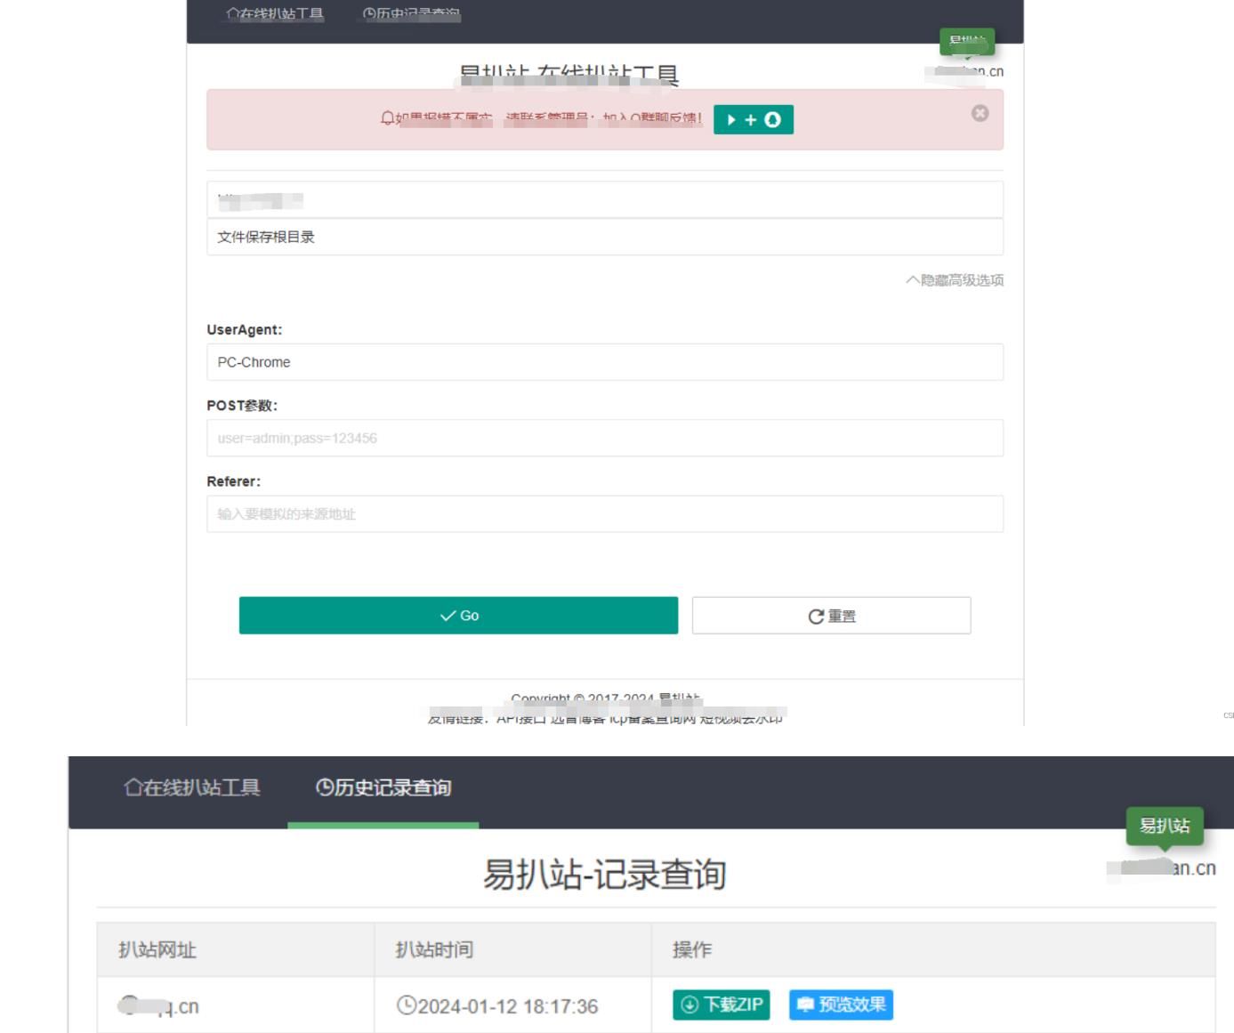This screenshot has height=1033, width=1234.
Task: Click the Referer input field
Action: pos(607,513)
